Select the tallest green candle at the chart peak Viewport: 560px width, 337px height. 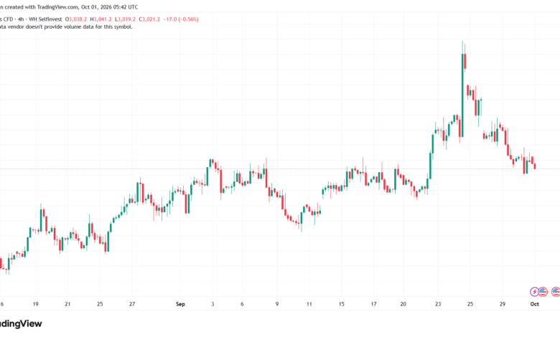coord(462,95)
